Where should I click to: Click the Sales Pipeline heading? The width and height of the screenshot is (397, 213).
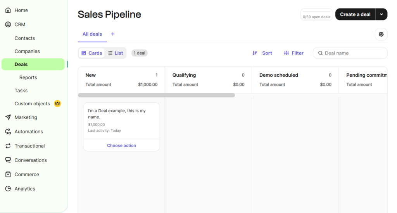click(109, 14)
